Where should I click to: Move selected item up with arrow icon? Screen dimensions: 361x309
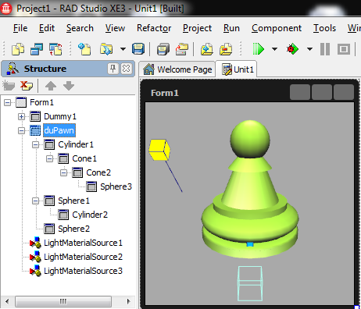(51, 86)
